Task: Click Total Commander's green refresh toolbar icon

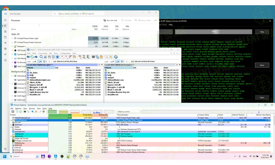Action: [x=32, y=57]
